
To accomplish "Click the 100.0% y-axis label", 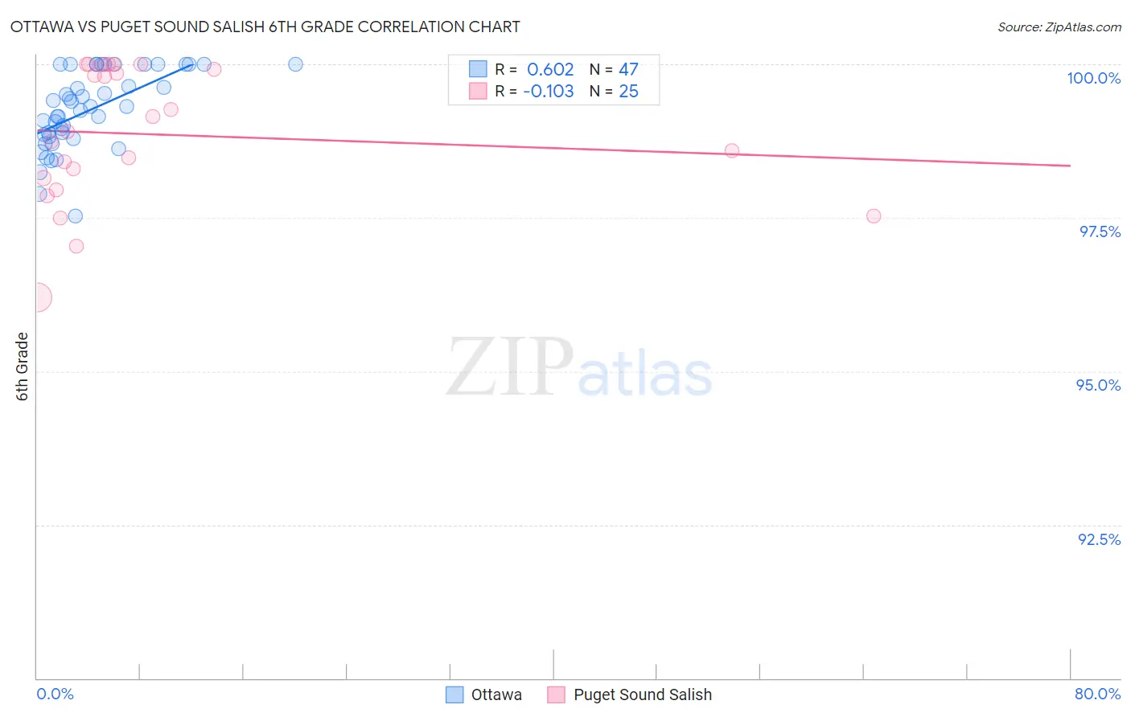I will 1094,78.
